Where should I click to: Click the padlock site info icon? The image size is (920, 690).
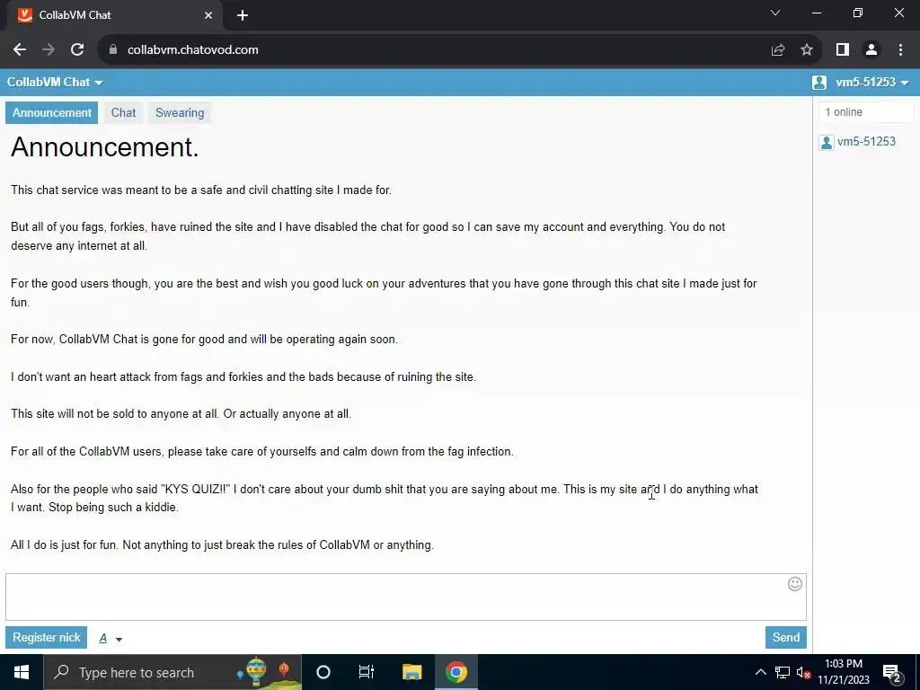coord(113,50)
